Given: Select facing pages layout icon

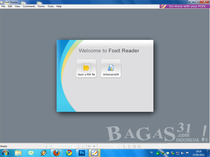Looking at the screenshot, I should tap(139, 146).
